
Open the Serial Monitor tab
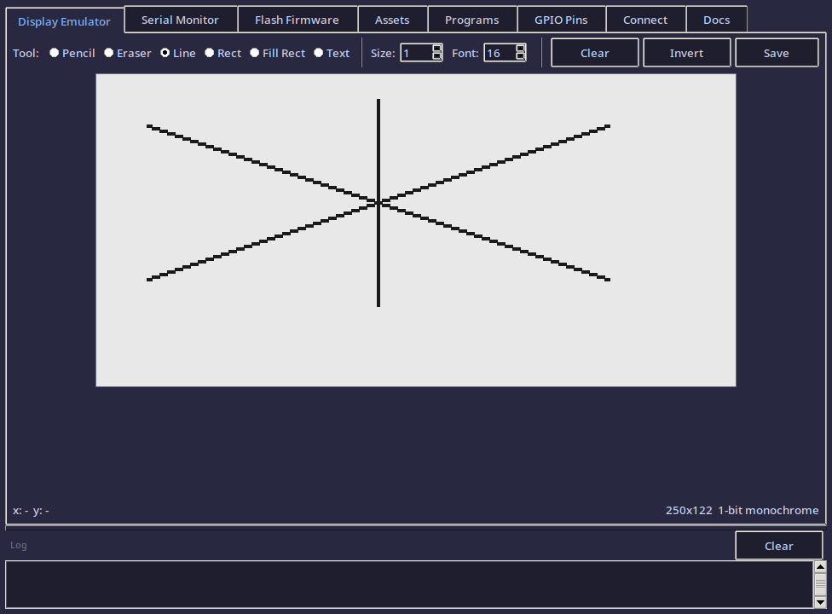(180, 19)
